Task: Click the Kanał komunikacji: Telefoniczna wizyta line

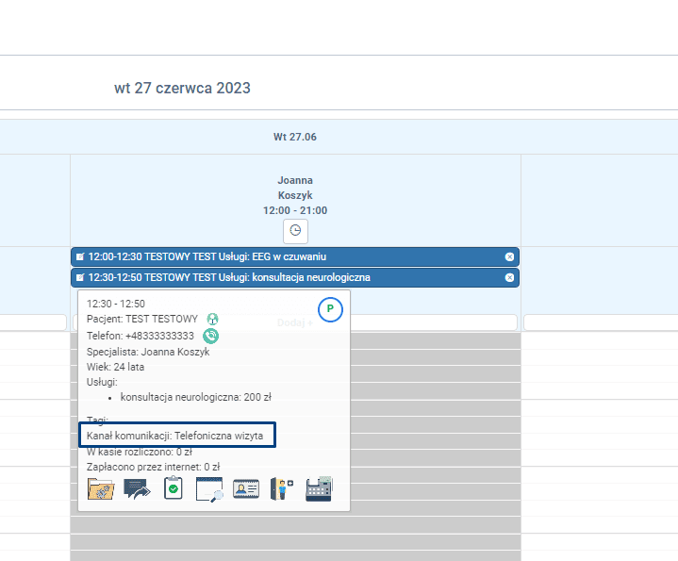Action: (x=177, y=436)
